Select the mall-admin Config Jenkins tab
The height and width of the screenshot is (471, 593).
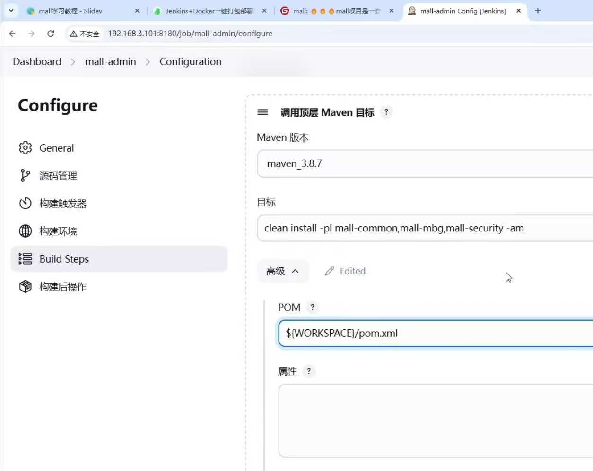[x=464, y=10]
